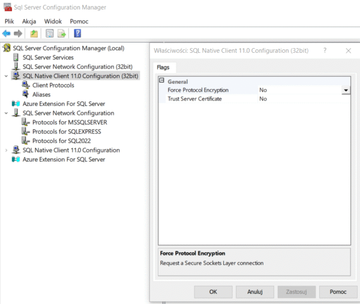The width and height of the screenshot is (360, 304).
Task: Click the SQL Native Client 11.0 Configuration (non-32bit) icon
Action: 16,150
